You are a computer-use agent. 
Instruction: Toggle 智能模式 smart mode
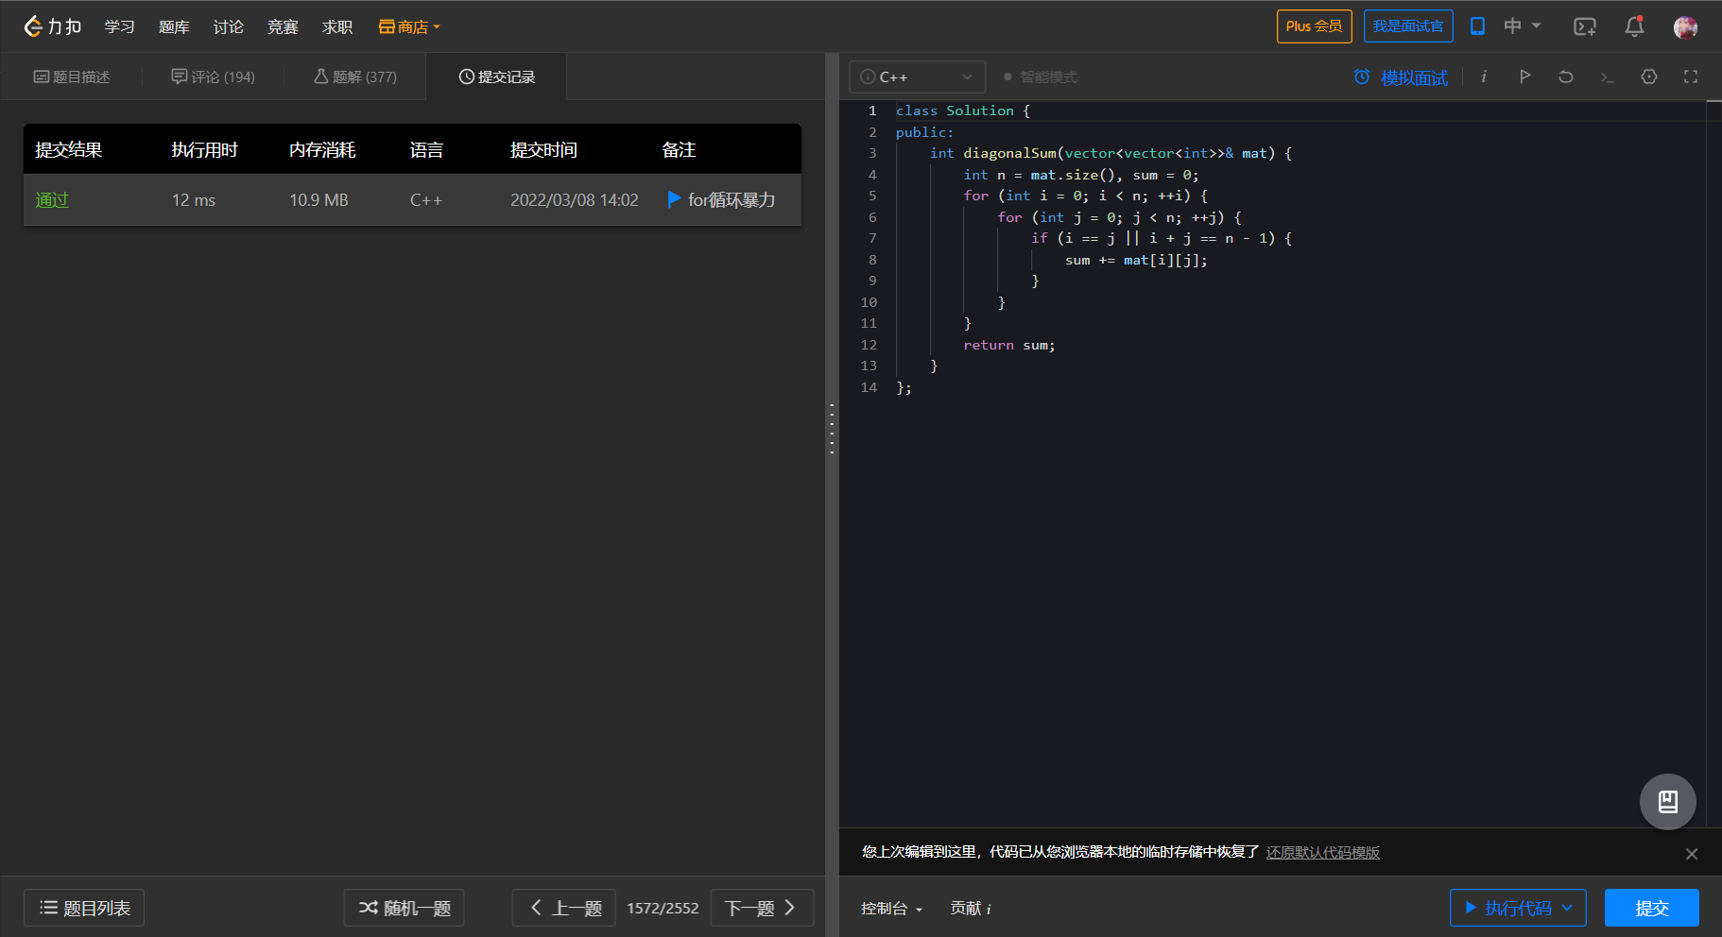[x=1040, y=77]
